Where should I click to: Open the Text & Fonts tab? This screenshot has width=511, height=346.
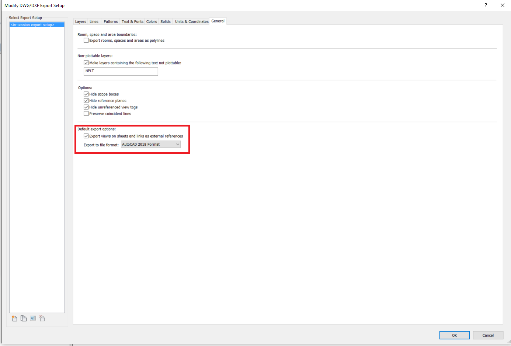(132, 21)
